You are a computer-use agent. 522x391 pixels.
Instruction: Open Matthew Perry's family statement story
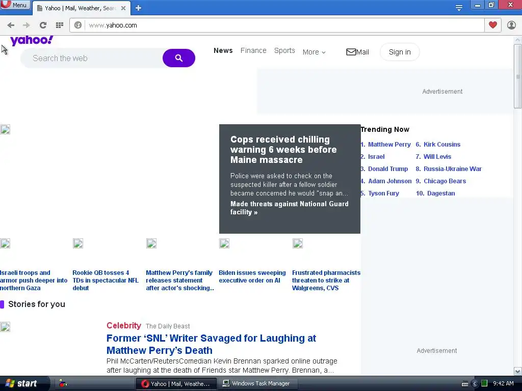point(180,281)
